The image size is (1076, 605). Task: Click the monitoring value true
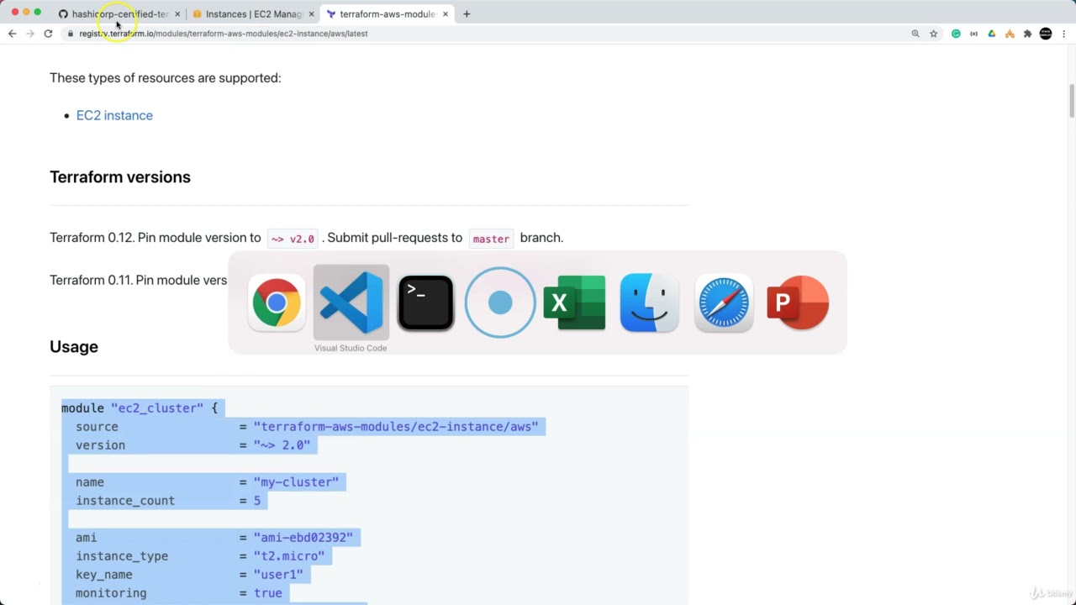click(x=268, y=592)
